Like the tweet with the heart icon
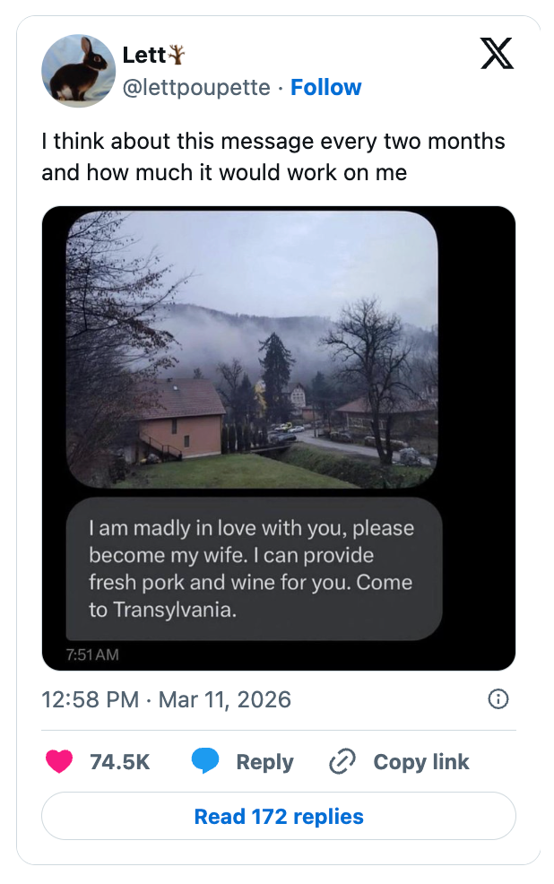Viewport: 554px width, 884px height. point(59,762)
